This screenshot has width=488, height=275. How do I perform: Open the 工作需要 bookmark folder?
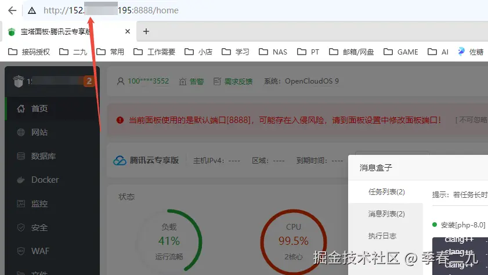coord(154,52)
